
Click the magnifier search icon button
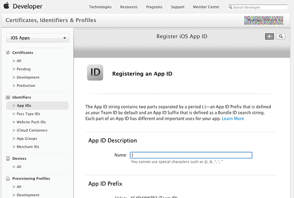[x=281, y=36]
